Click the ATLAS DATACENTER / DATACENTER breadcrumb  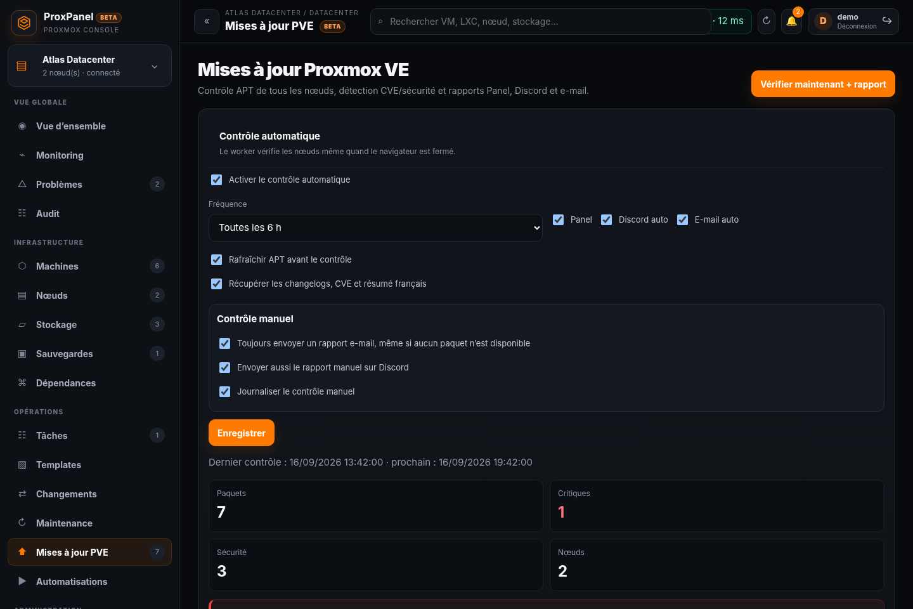[x=292, y=13]
